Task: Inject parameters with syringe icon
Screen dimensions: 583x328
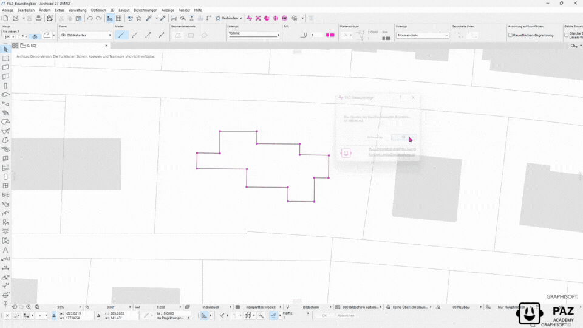Action: coord(163,18)
